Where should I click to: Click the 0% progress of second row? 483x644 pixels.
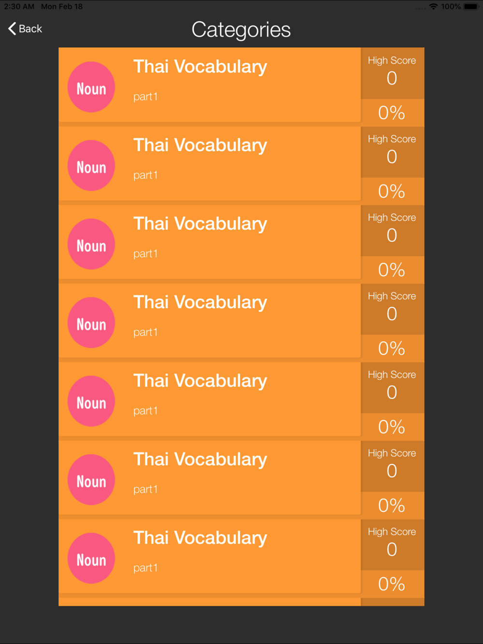392,192
